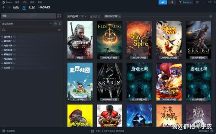
Task: Open the 帮助 menu
Action: point(40,2)
